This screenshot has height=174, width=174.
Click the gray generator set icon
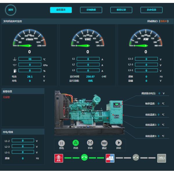(162, 158)
